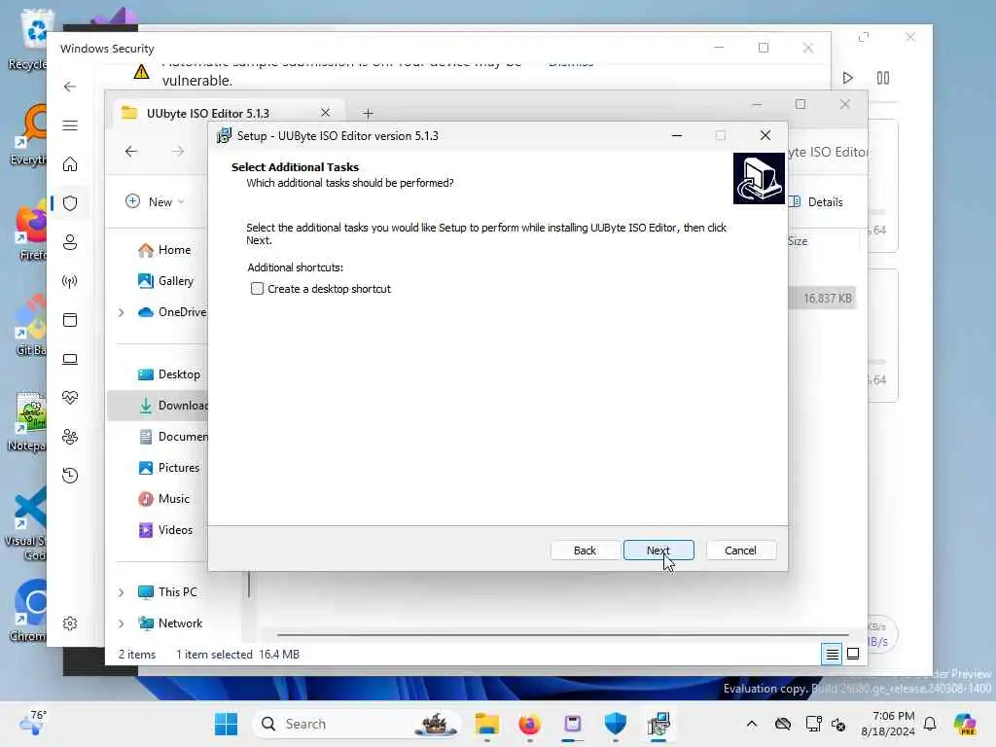996x747 pixels.
Task: Open Downloads folder in navigation pane
Action: [173, 406]
